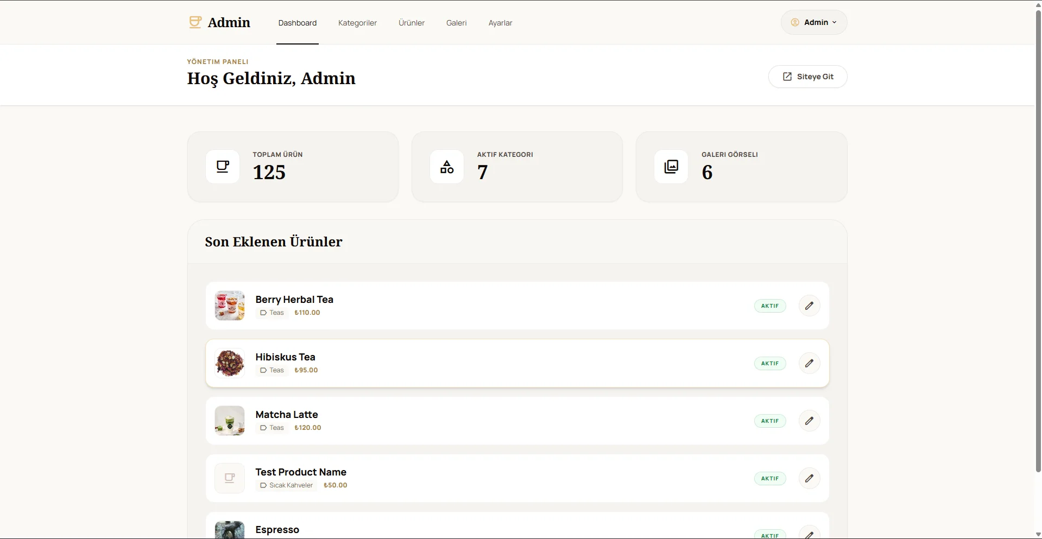
Task: Open the Dashboard tab
Action: pyautogui.click(x=298, y=23)
